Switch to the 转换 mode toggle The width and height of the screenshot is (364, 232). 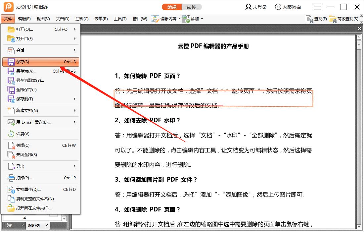pyautogui.click(x=192, y=7)
